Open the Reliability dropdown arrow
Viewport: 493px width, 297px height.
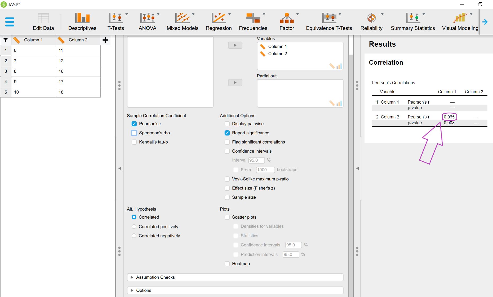[x=382, y=14]
